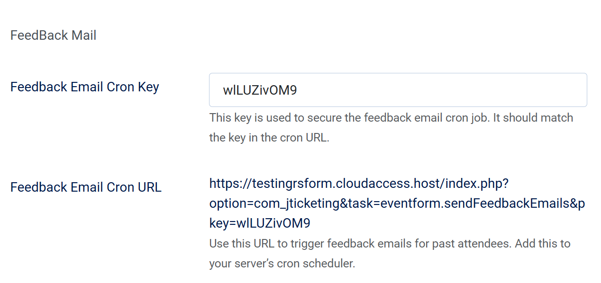Click the "Feedback Email Cron Key" label
This screenshot has width=601, height=283.
(x=84, y=87)
